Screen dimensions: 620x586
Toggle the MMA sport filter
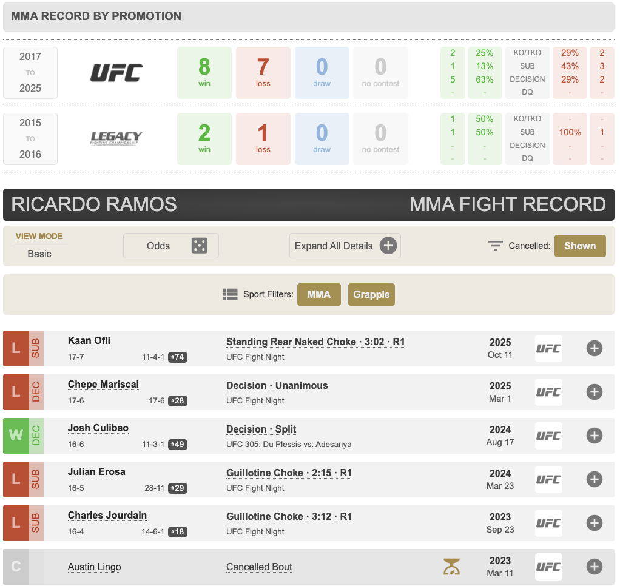(x=318, y=294)
